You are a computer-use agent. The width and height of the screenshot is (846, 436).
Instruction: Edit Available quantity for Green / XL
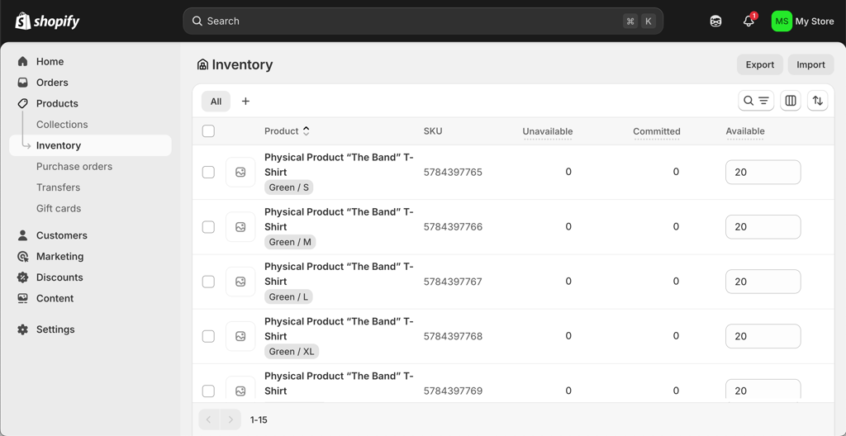click(x=763, y=336)
